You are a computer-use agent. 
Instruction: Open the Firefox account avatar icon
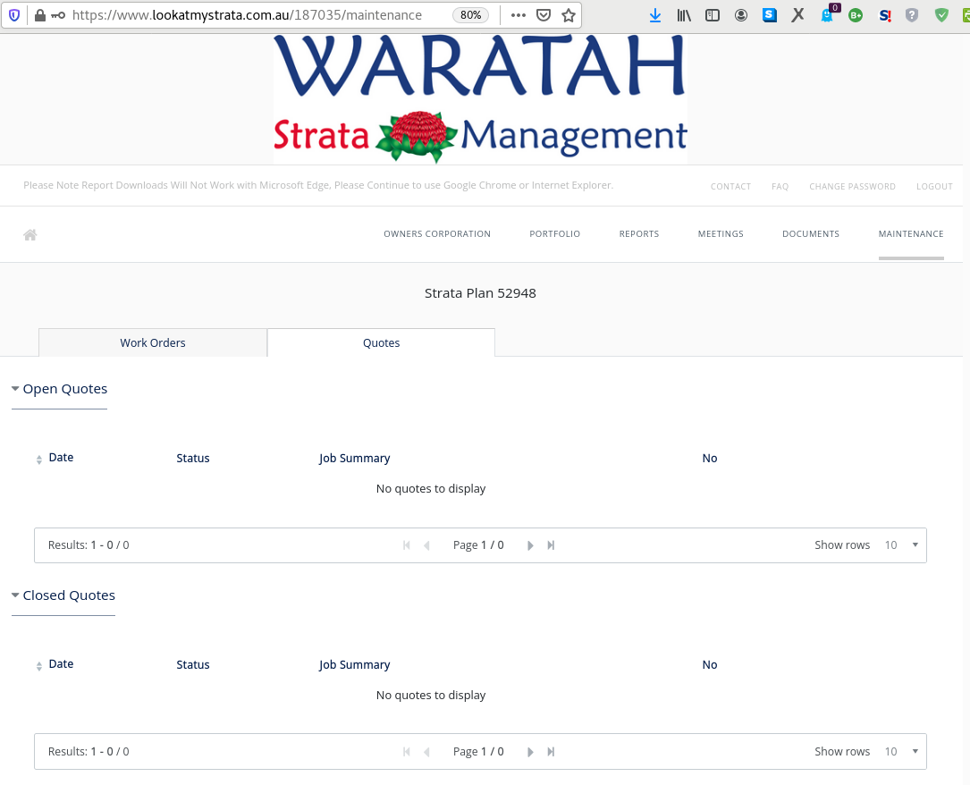(740, 15)
